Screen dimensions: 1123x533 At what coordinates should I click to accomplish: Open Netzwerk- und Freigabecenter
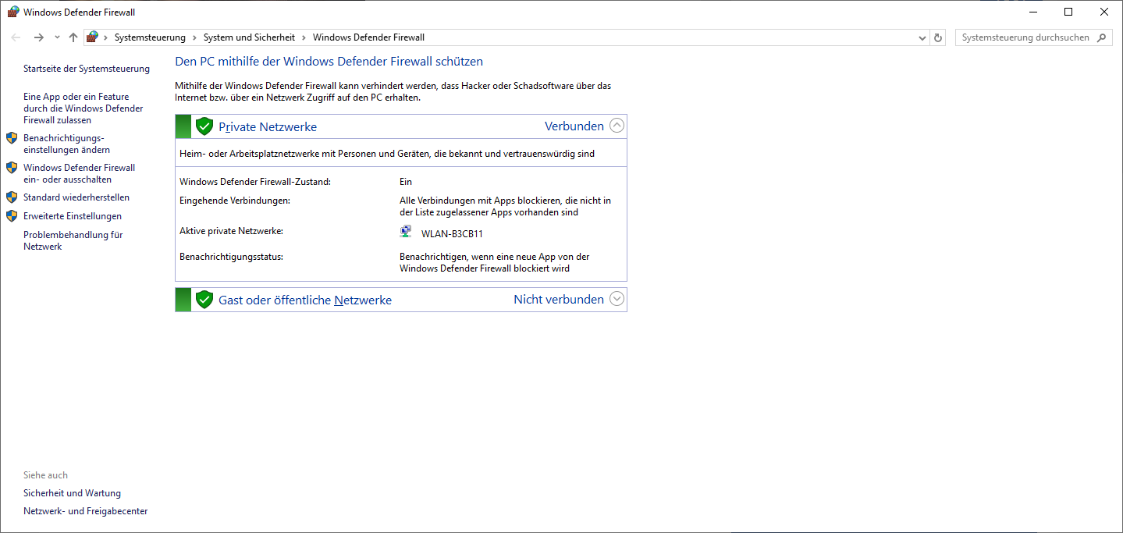click(86, 511)
